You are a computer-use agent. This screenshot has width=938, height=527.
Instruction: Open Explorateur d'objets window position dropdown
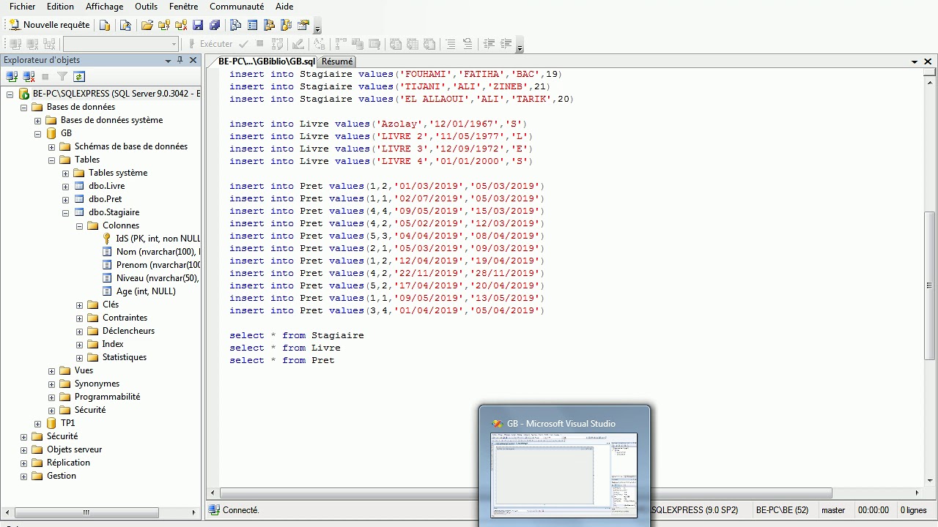pyautogui.click(x=168, y=61)
